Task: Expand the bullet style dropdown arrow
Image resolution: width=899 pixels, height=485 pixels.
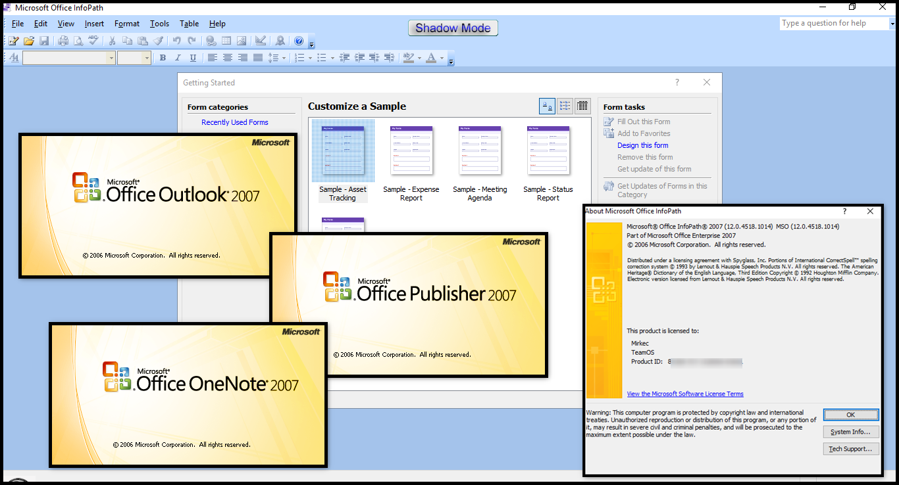Action: [332, 58]
